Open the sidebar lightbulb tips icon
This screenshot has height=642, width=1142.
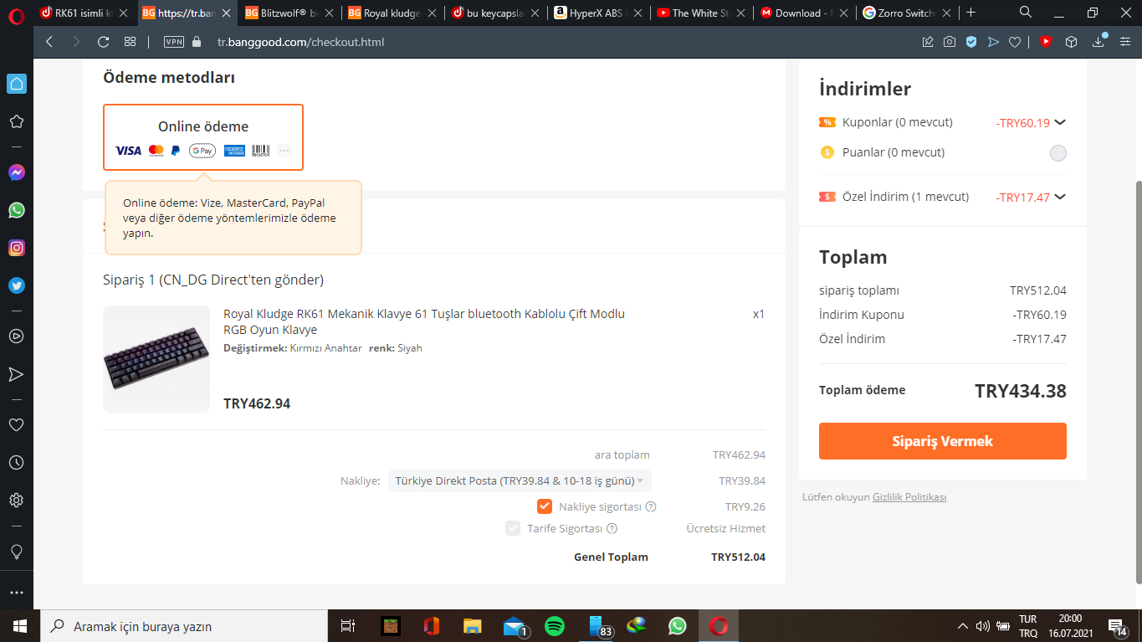pyautogui.click(x=16, y=552)
